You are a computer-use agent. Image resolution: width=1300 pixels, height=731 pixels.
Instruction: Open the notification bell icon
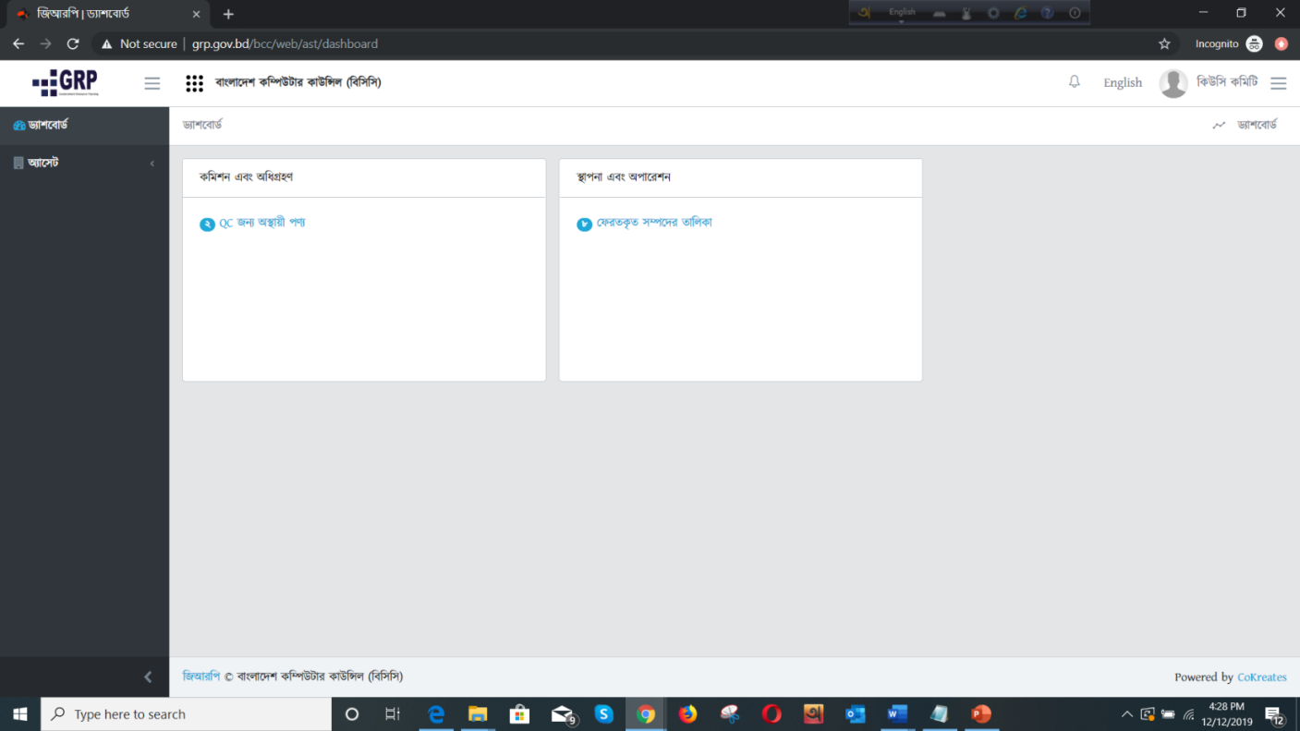[x=1074, y=82]
